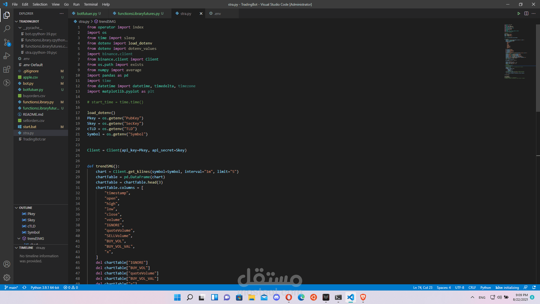
Task: Open ENG language input indicator
Action: pyautogui.click(x=482, y=298)
